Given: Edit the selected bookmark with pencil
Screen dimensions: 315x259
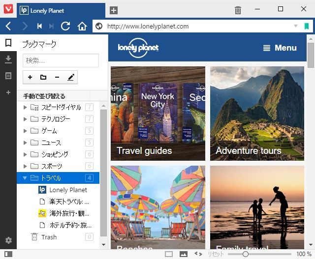Looking at the screenshot, I should (71, 77).
